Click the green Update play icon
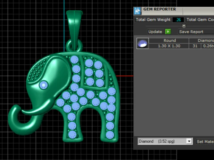The width and height of the screenshot is (214, 160). [168, 32]
